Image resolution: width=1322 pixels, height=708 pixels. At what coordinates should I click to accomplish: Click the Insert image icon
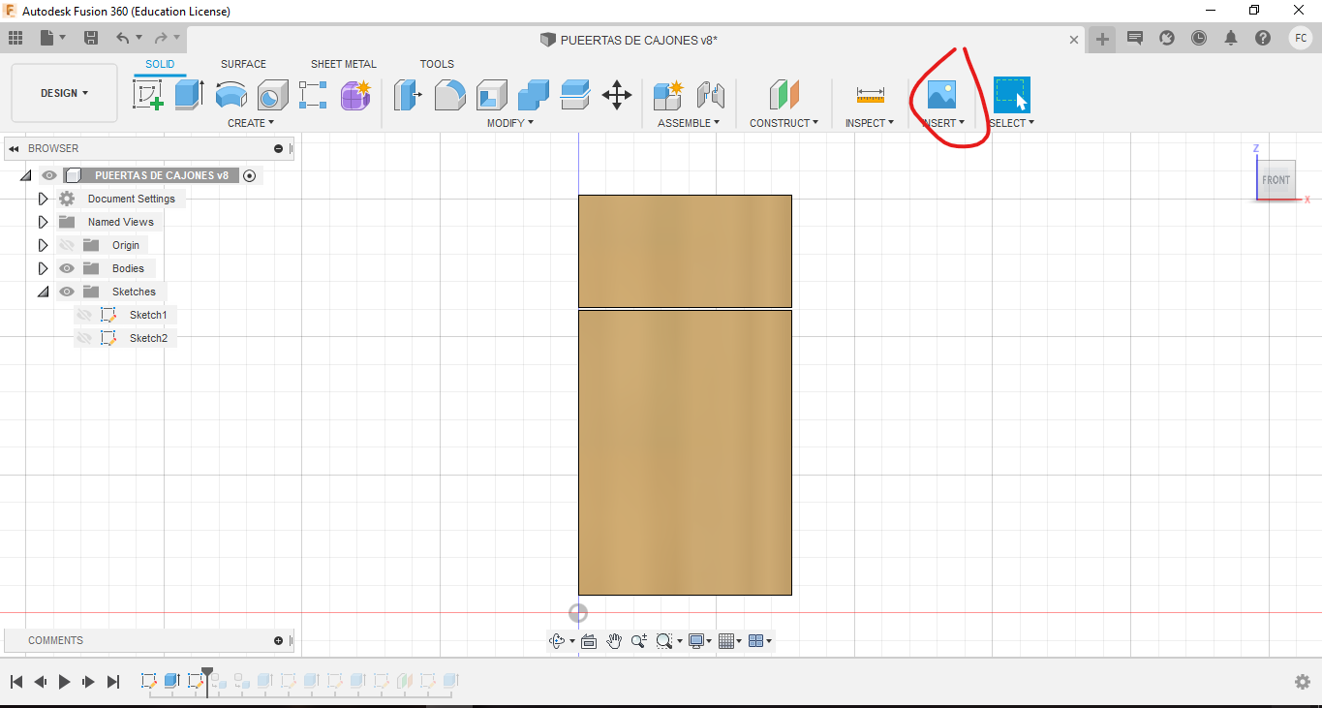941,95
